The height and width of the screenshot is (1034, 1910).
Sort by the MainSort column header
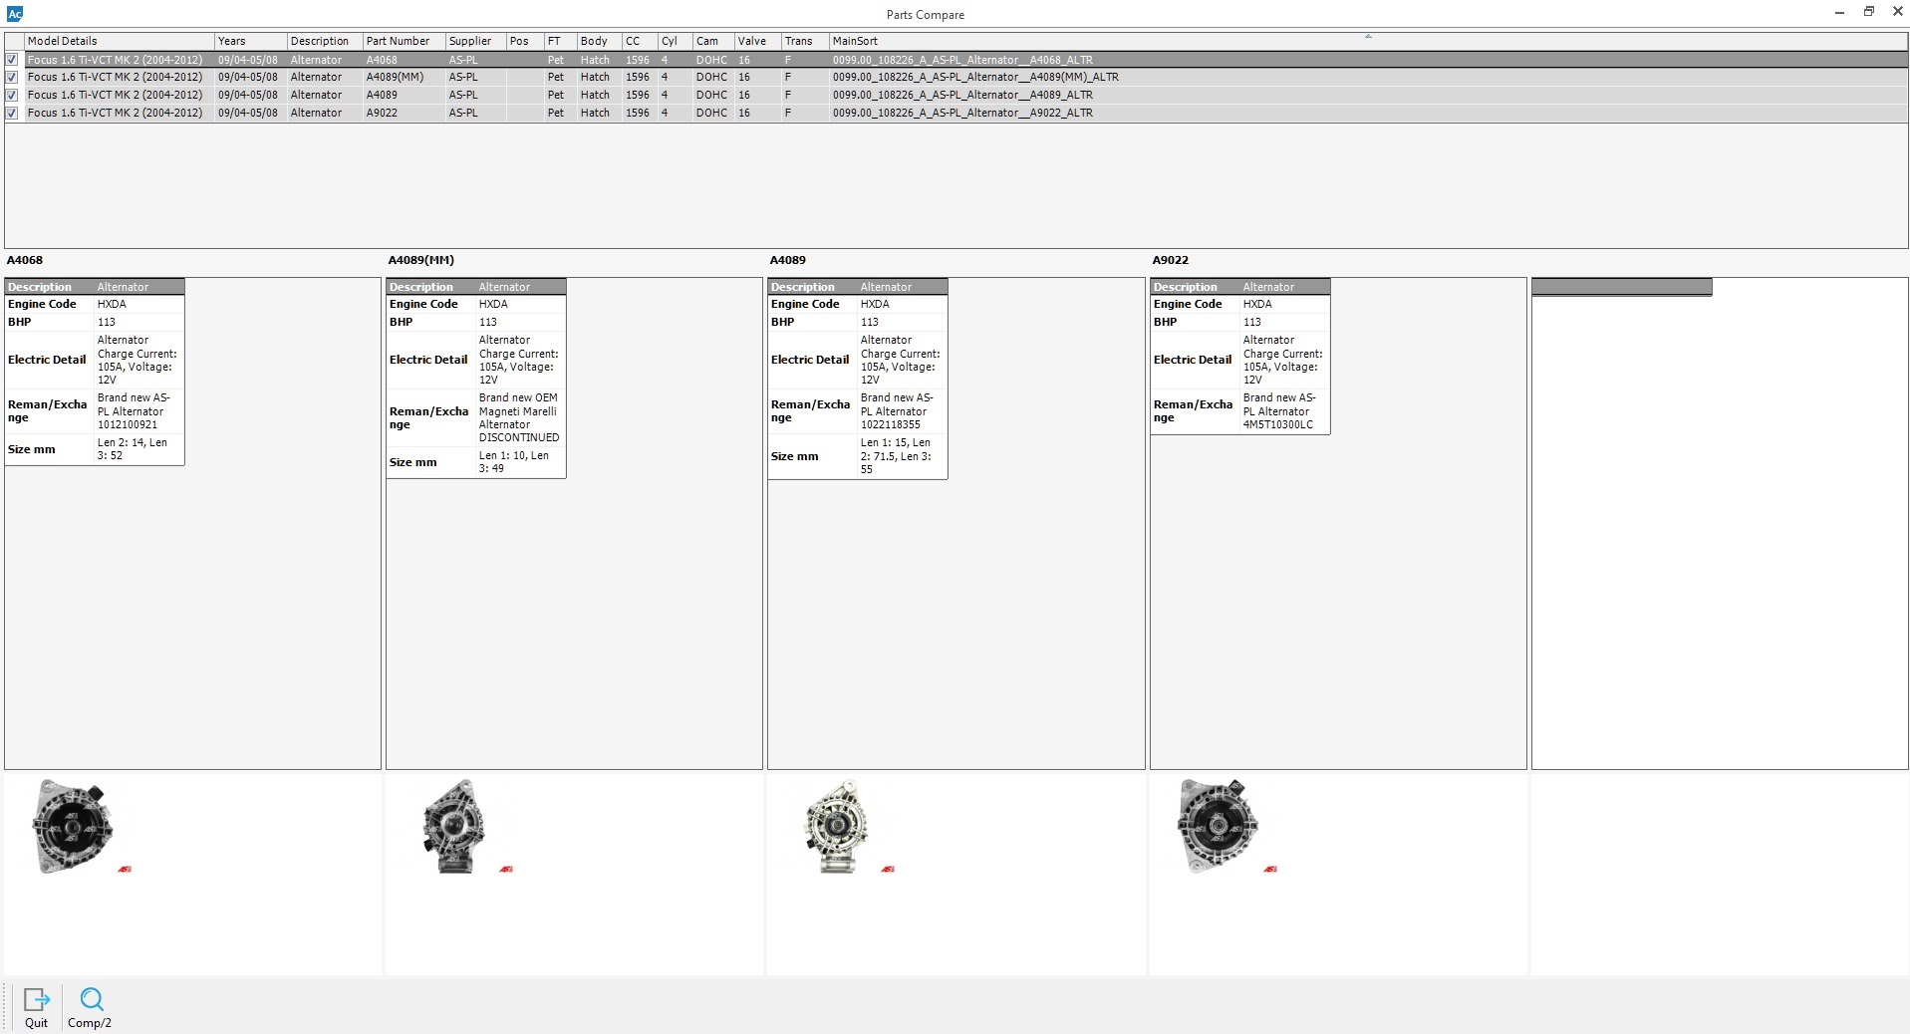coord(855,41)
